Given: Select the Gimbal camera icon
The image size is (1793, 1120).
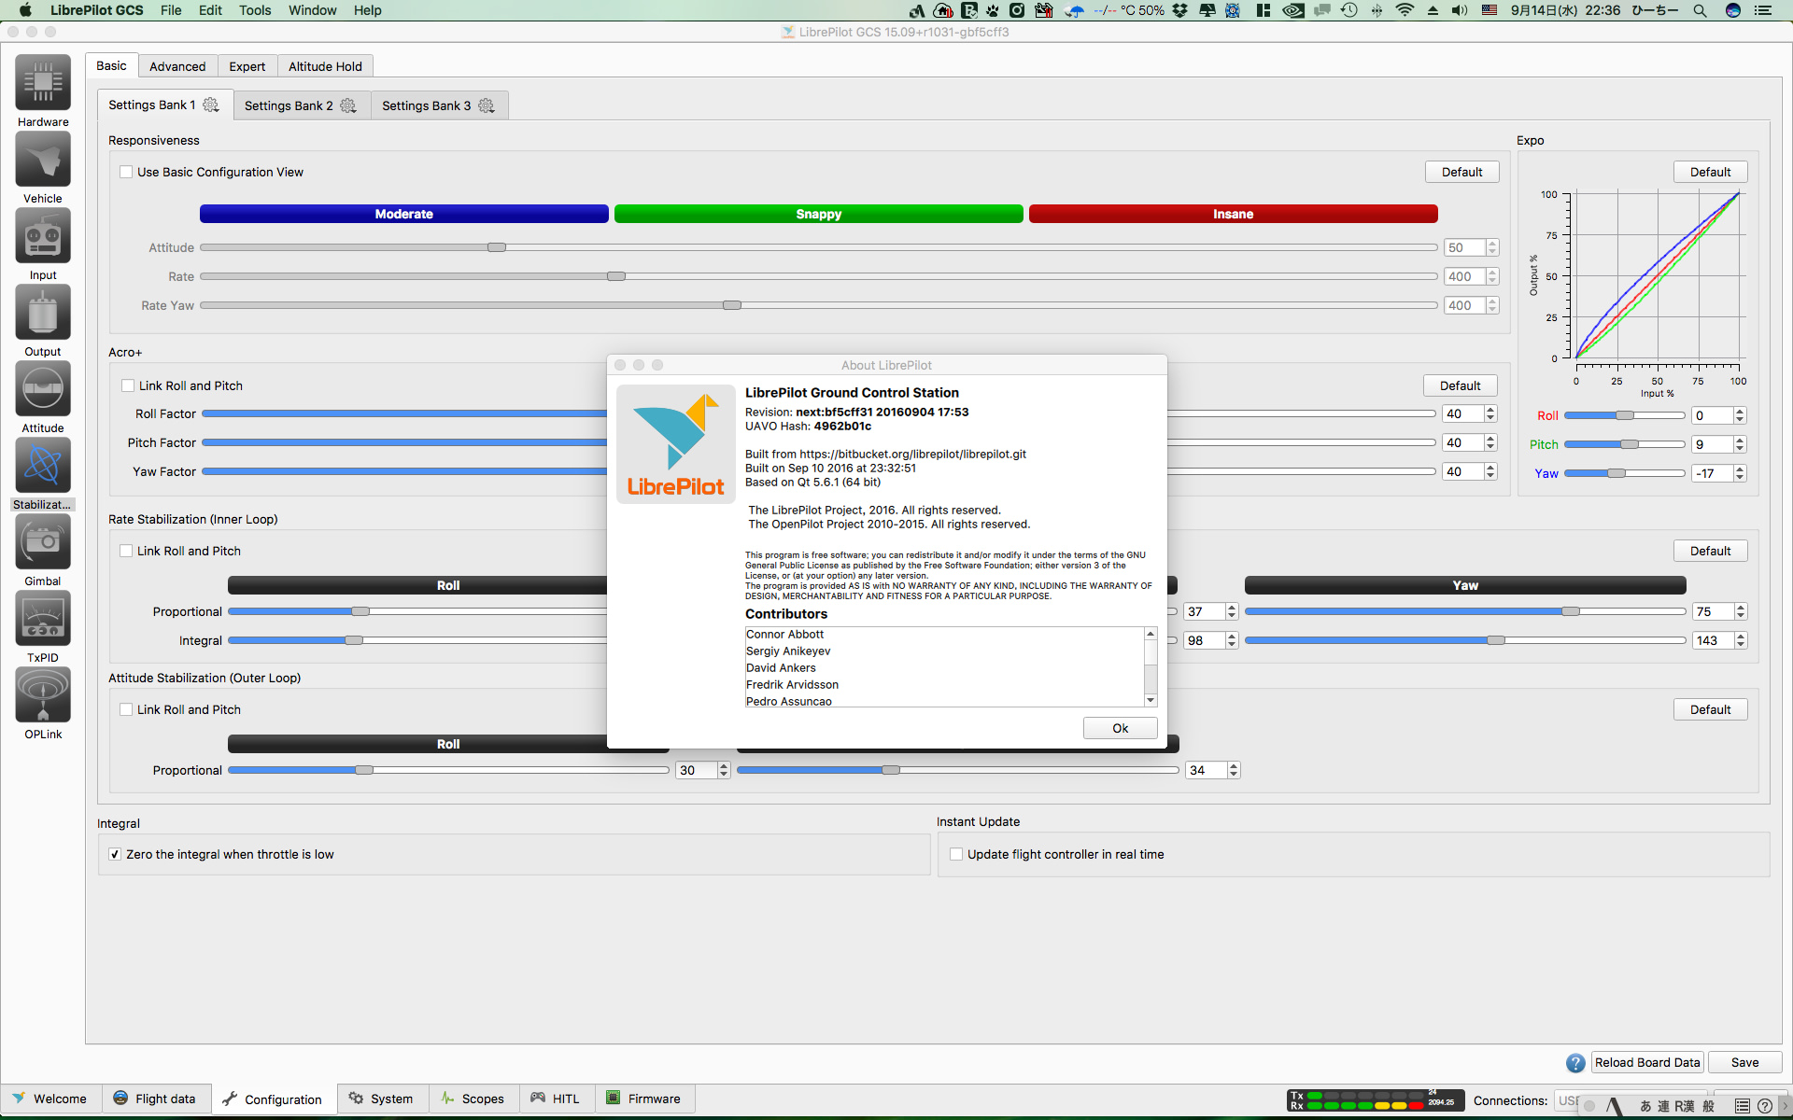Looking at the screenshot, I should 43,542.
